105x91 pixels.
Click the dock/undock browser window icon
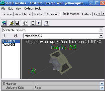tap(4, 23)
